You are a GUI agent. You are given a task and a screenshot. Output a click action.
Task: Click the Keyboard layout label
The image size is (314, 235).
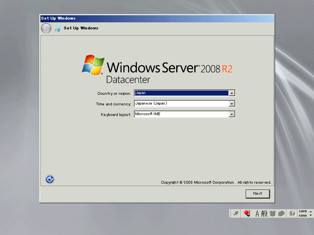click(x=116, y=115)
